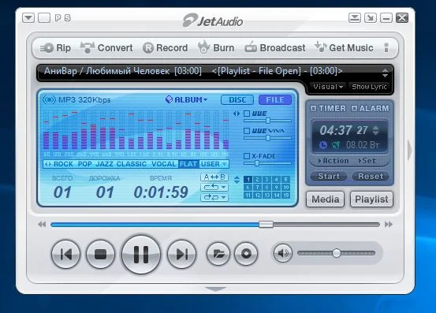Screen dimensions: 436x313
Task: Click the P preferences button
Action: [x=58, y=18]
